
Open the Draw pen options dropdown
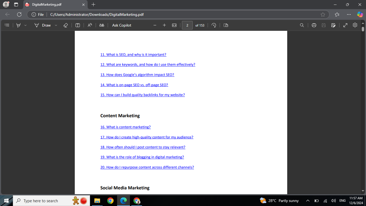[x=56, y=25]
